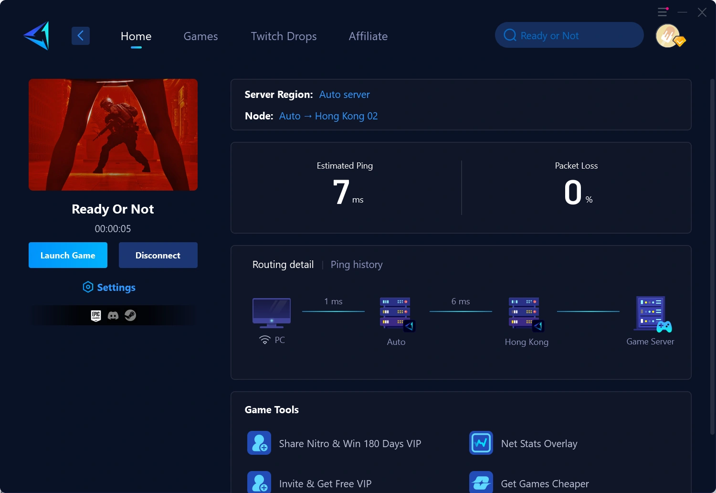The width and height of the screenshot is (716, 493).
Task: Minimize the window
Action: (683, 12)
